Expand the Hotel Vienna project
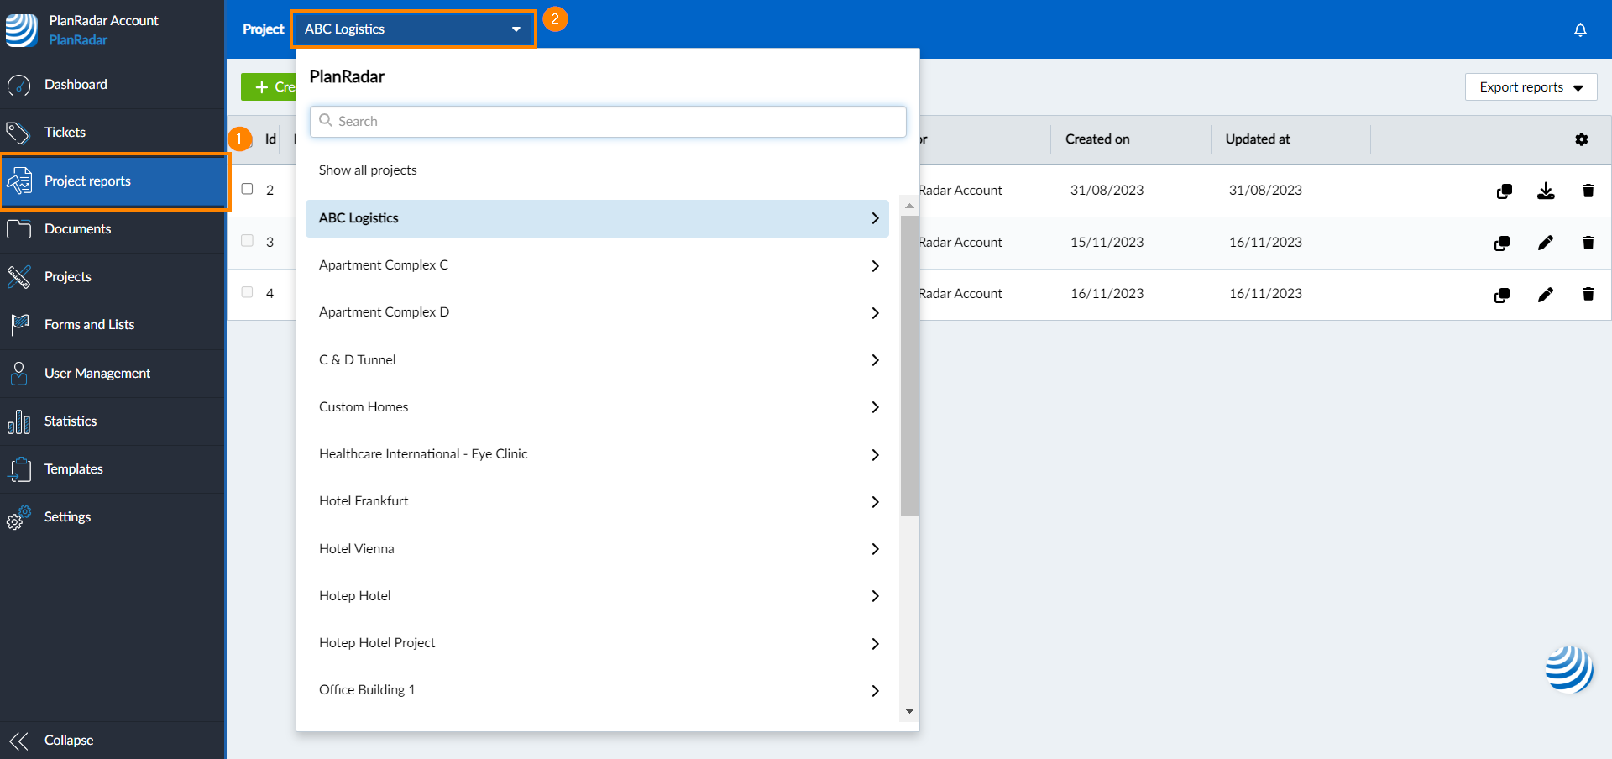Image resolution: width=1612 pixels, height=759 pixels. coord(875,549)
